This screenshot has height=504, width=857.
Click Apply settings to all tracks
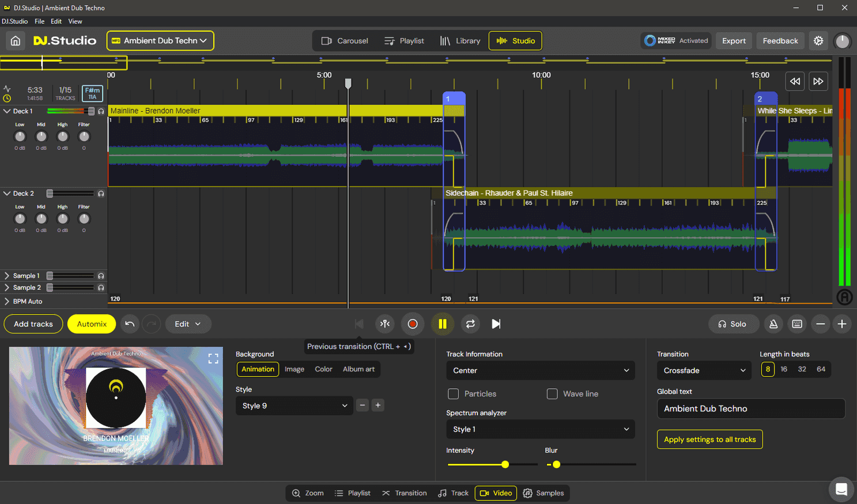click(709, 439)
